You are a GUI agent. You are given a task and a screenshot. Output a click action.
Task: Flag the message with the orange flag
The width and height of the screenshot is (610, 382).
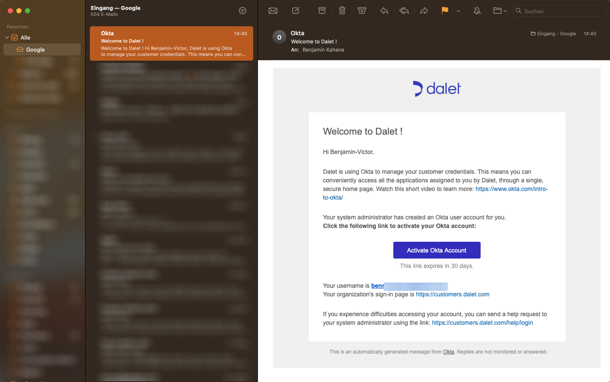[x=445, y=10]
